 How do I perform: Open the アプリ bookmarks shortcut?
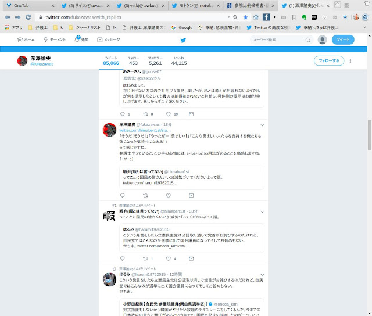click(x=14, y=27)
